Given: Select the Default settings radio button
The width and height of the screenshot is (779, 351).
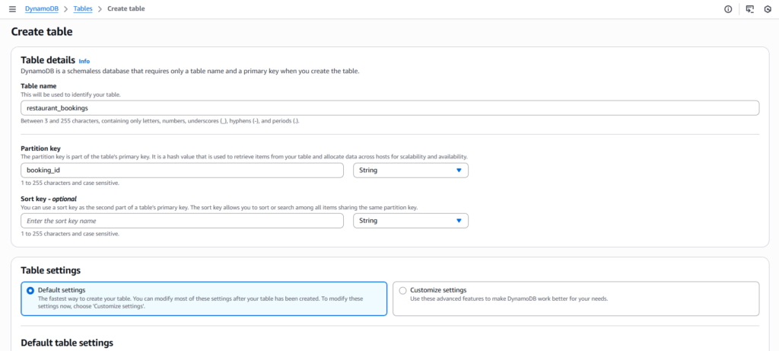Looking at the screenshot, I should pyautogui.click(x=30, y=290).
